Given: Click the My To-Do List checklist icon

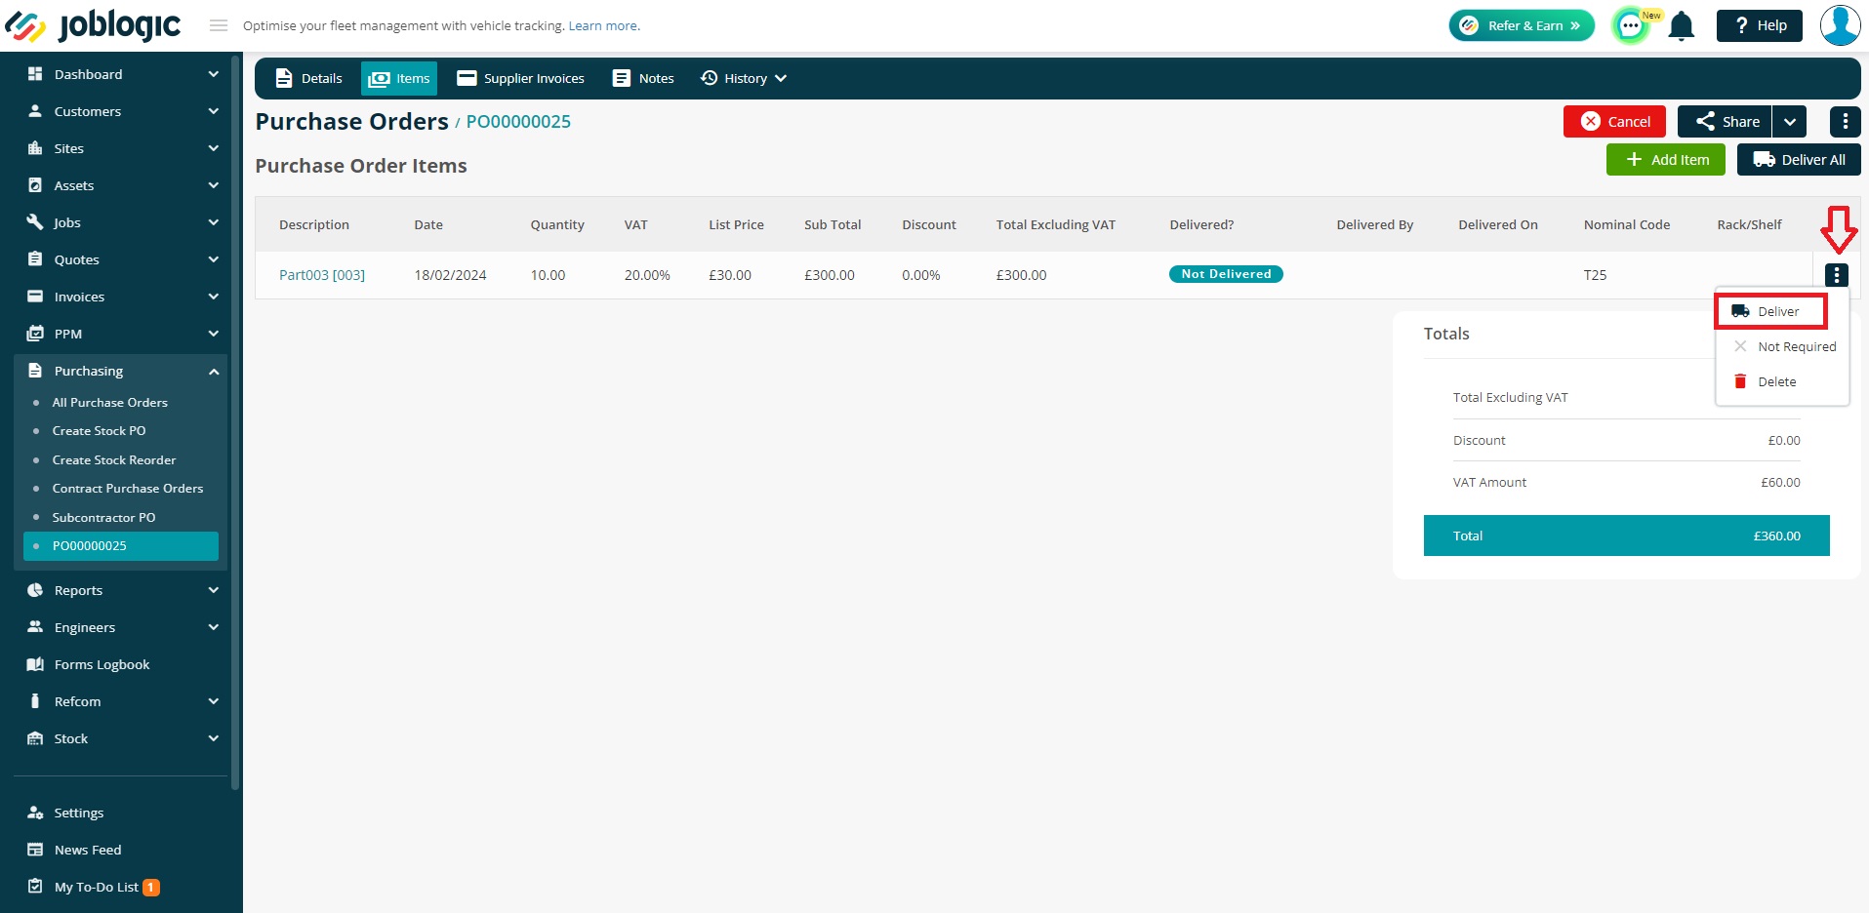Looking at the screenshot, I should [35, 887].
